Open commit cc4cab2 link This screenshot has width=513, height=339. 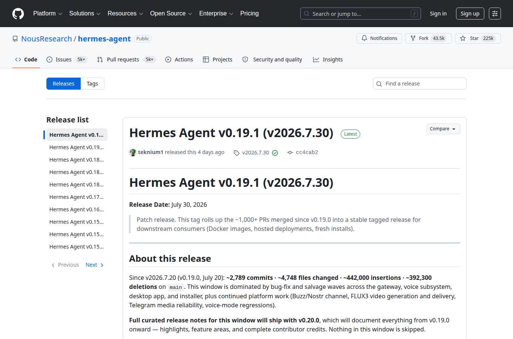coord(307,152)
